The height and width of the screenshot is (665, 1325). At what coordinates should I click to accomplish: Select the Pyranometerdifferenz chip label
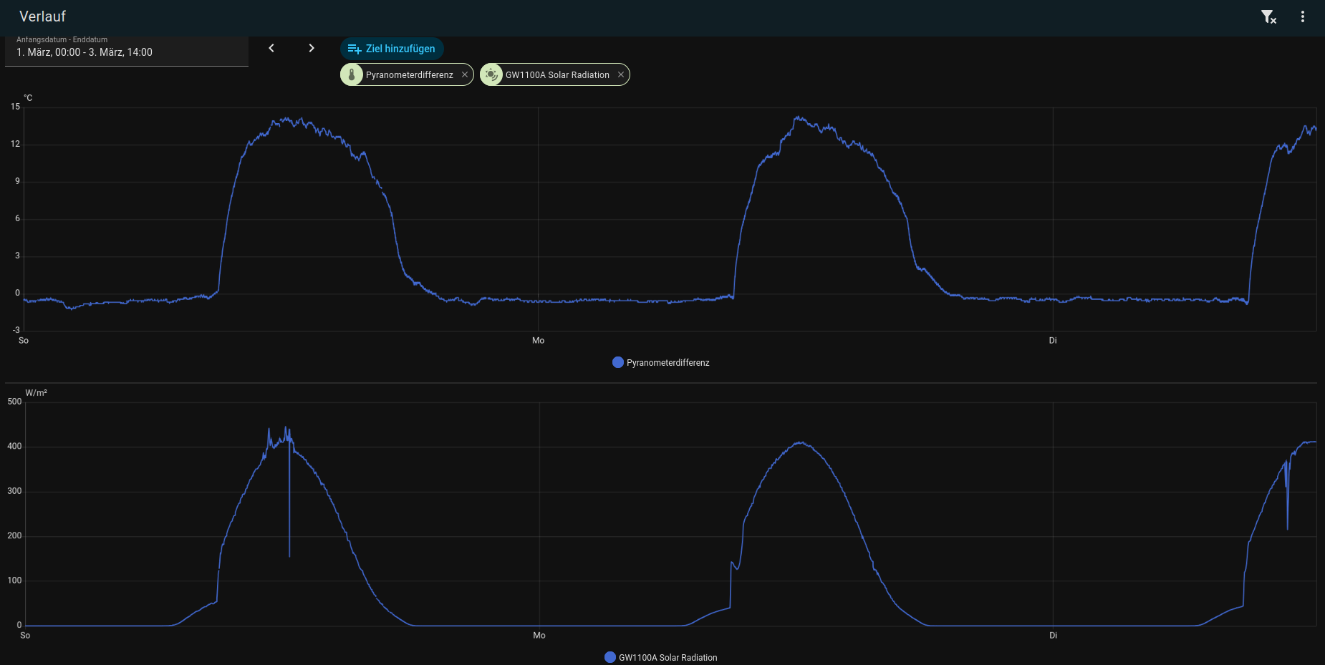pyautogui.click(x=409, y=74)
